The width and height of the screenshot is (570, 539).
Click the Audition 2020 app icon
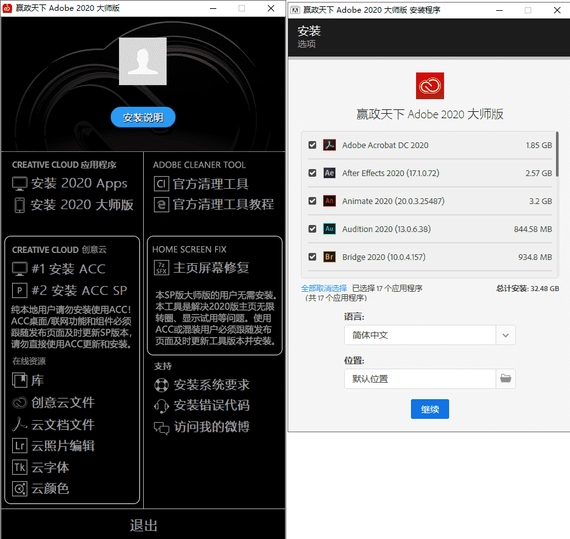pos(329,229)
